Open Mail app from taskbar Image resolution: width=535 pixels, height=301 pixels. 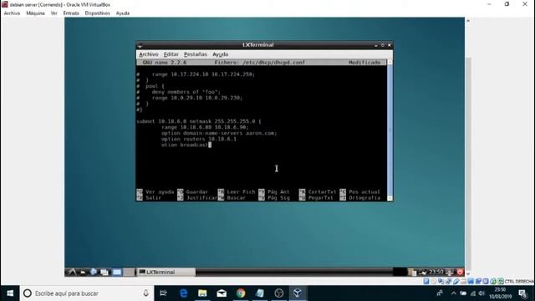click(222, 293)
